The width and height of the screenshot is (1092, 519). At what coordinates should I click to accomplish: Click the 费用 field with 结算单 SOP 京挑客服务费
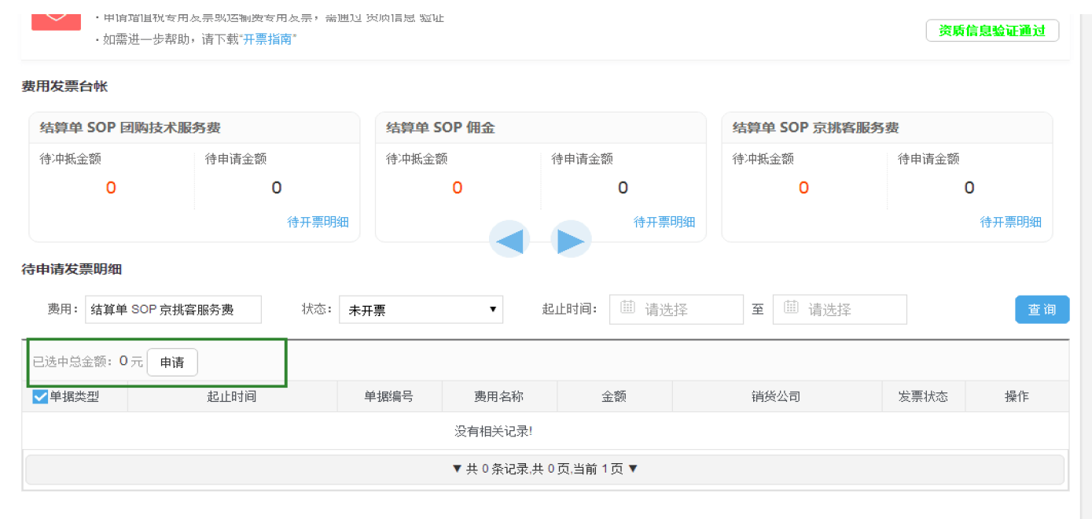tap(173, 310)
